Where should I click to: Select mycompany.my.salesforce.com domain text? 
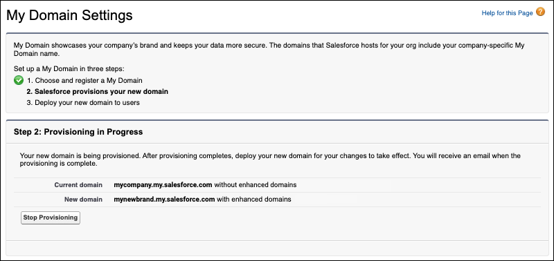(x=163, y=185)
